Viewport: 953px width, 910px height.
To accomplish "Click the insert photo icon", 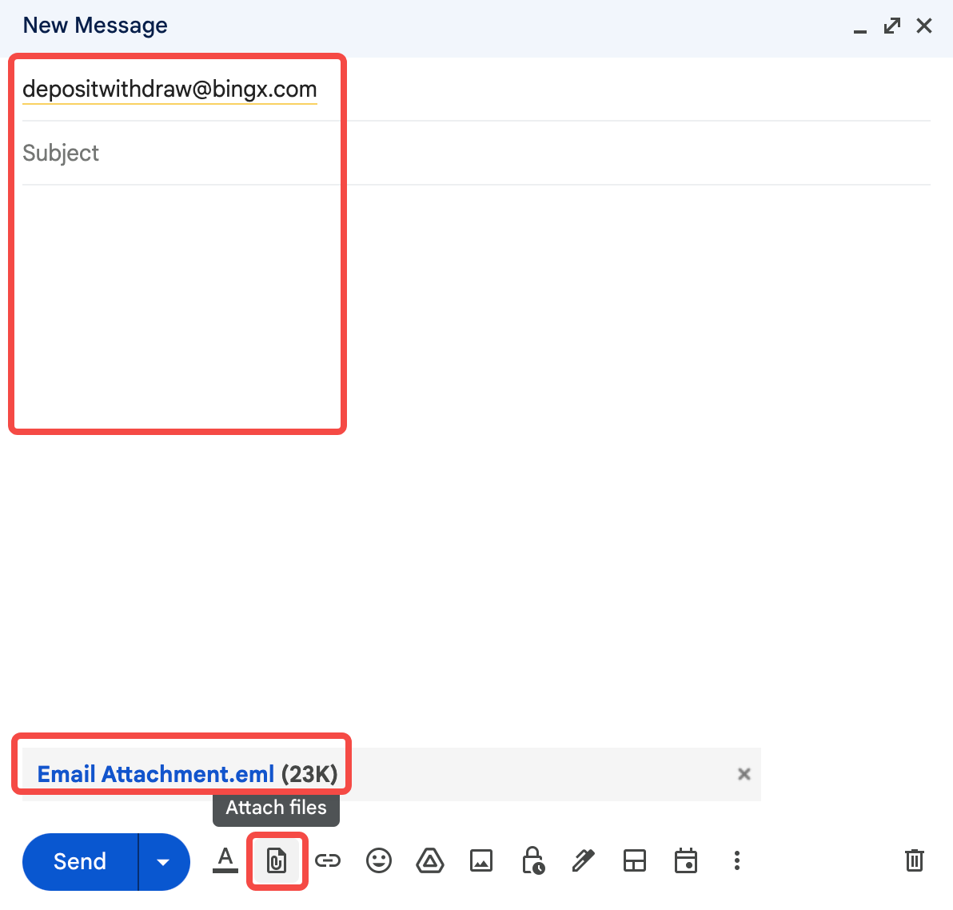I will pos(481,861).
